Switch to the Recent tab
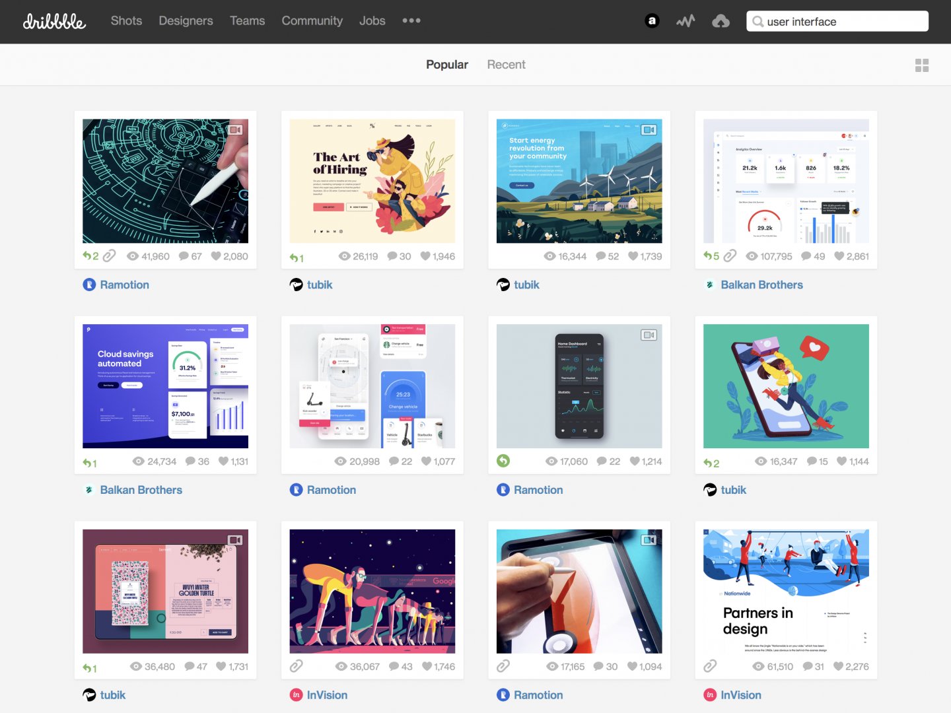 [x=506, y=65]
